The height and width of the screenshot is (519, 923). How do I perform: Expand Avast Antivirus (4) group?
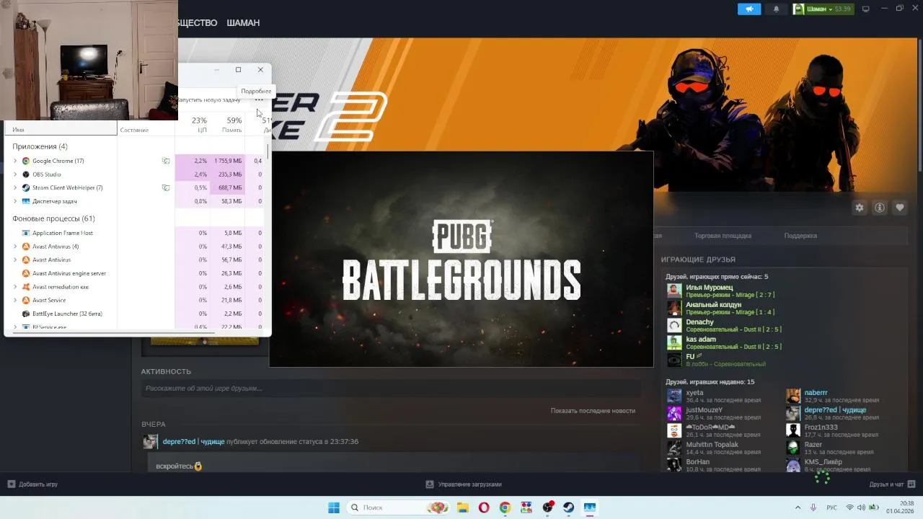pos(15,247)
